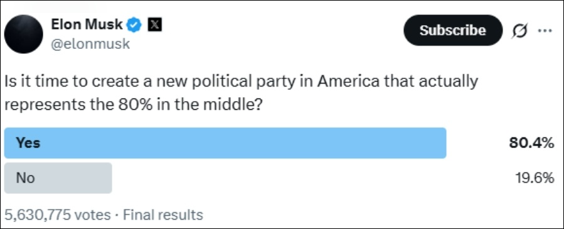The height and width of the screenshot is (229, 564).
Task: Open the Elon Musk display name link
Action: (87, 25)
